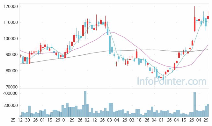Click the 26-02-12 date label
The image size is (212, 126).
(x=87, y=120)
